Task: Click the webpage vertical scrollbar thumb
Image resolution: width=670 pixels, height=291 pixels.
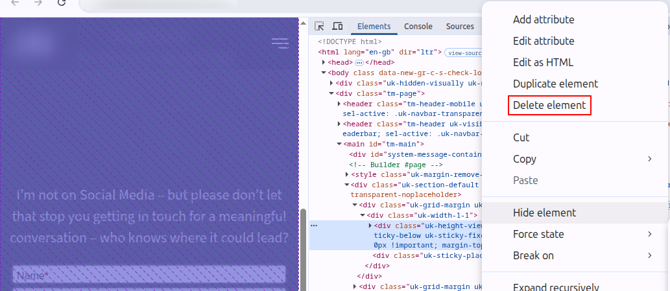Action: point(303,250)
